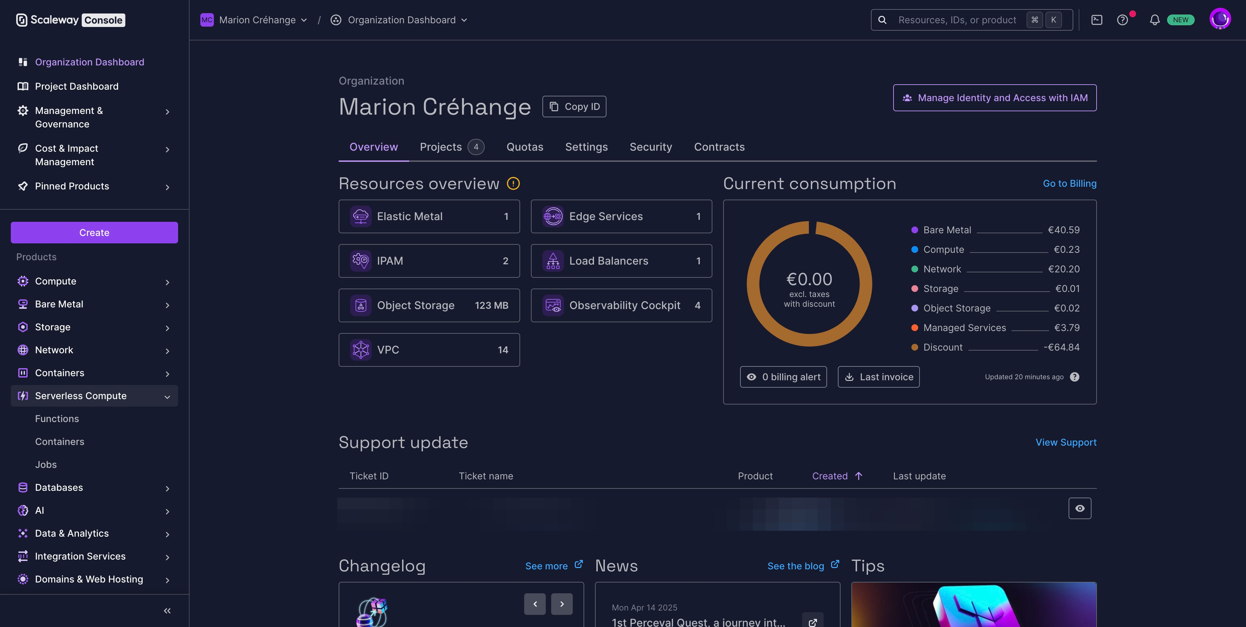
Task: Collapse the sidebar with double chevron
Action: click(x=167, y=611)
